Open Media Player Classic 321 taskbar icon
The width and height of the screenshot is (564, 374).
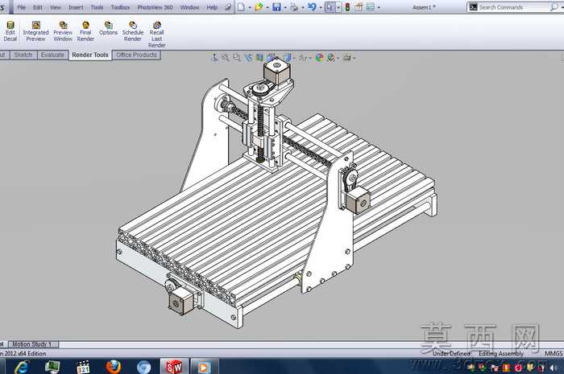tap(83, 367)
